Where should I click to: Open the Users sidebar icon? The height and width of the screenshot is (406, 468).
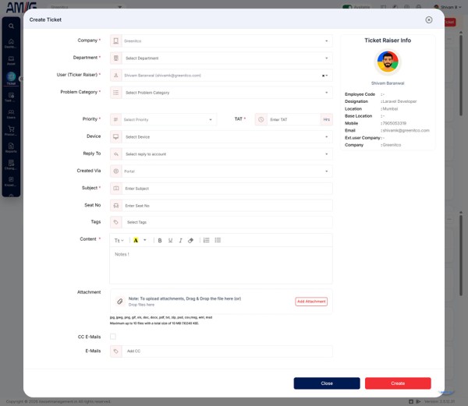point(11,114)
